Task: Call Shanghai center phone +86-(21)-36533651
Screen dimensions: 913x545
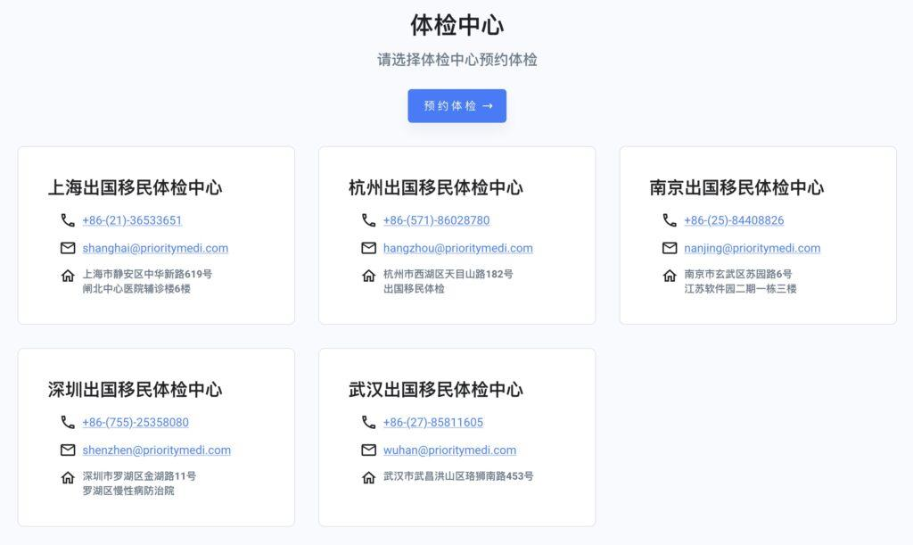Action: [132, 220]
